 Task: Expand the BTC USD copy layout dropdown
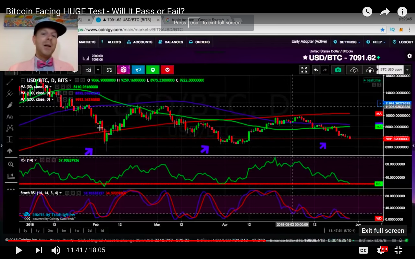click(407, 70)
